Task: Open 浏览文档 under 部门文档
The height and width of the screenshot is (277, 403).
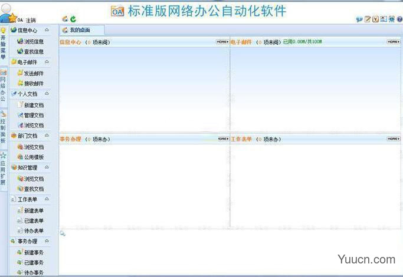Action: (x=34, y=147)
